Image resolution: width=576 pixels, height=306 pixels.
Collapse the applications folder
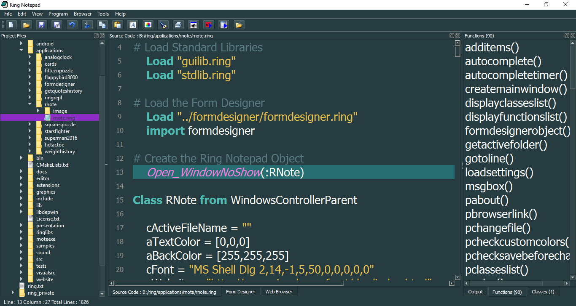tap(22, 50)
